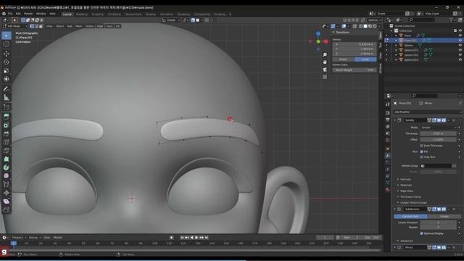The height and width of the screenshot is (261, 464).
Task: Select the Inset Faces tool
Action: coord(7,125)
